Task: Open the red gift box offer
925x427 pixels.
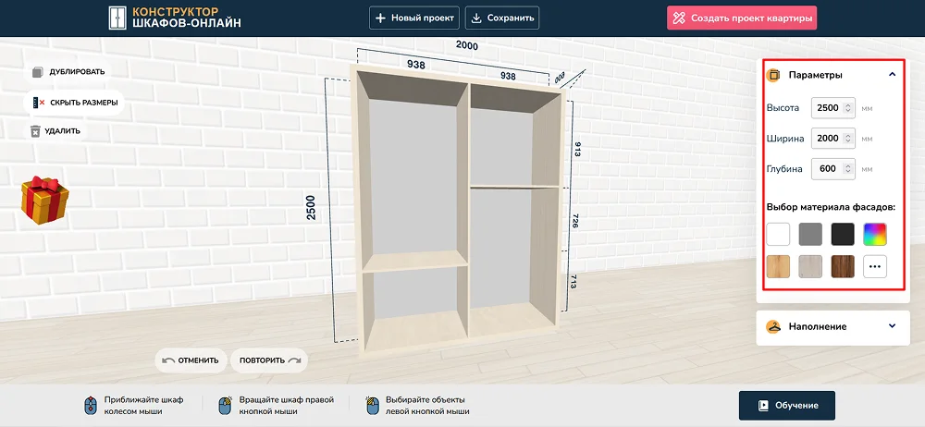Action: 44,200
